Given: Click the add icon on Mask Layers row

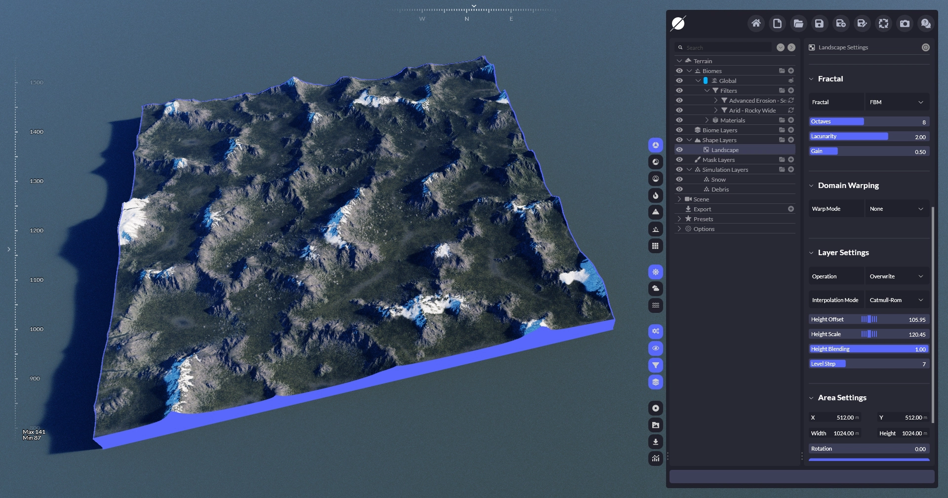Looking at the screenshot, I should [x=791, y=160].
